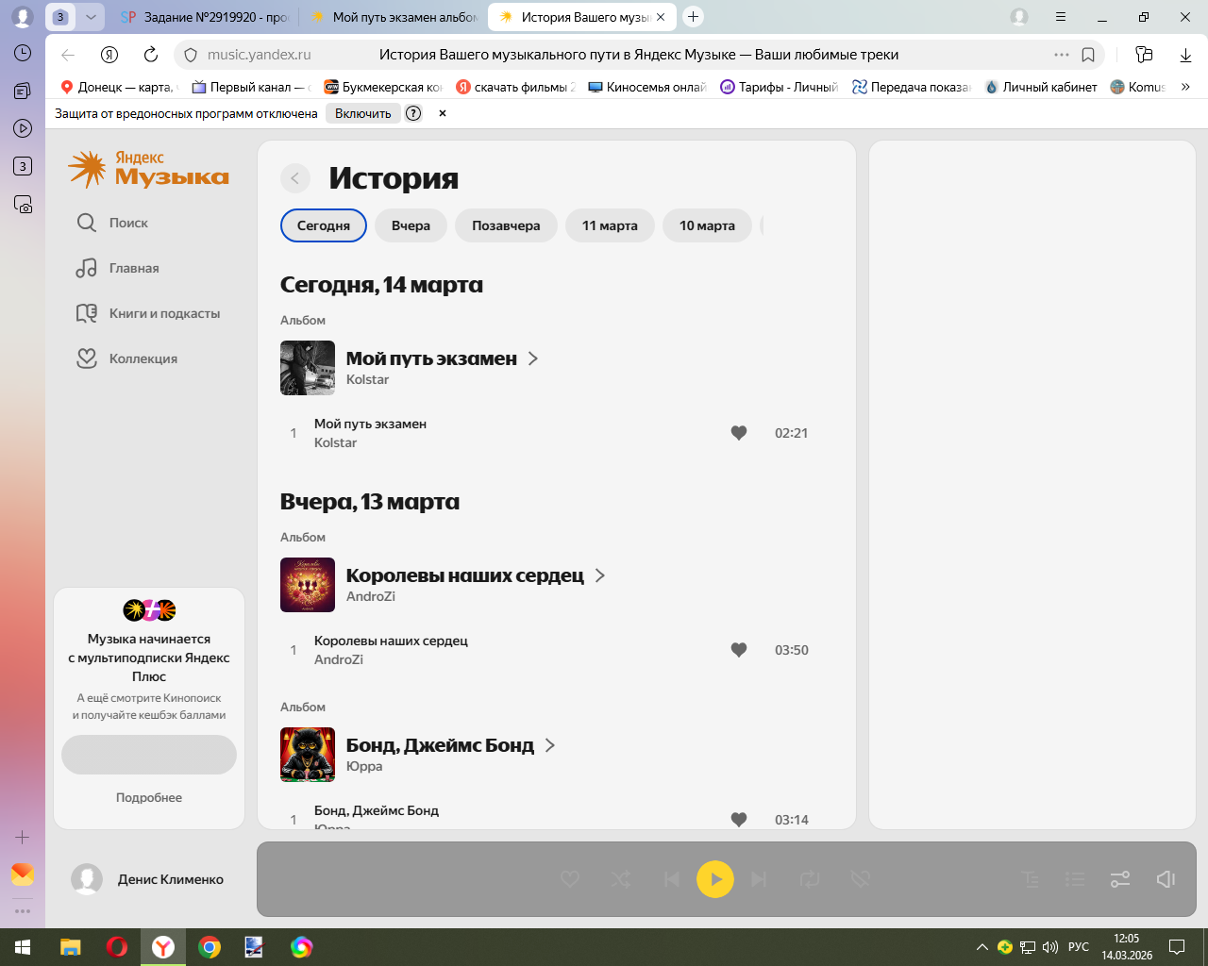Select the Сегодня history filter
Viewport: 1208px width, 966px height.
[324, 225]
